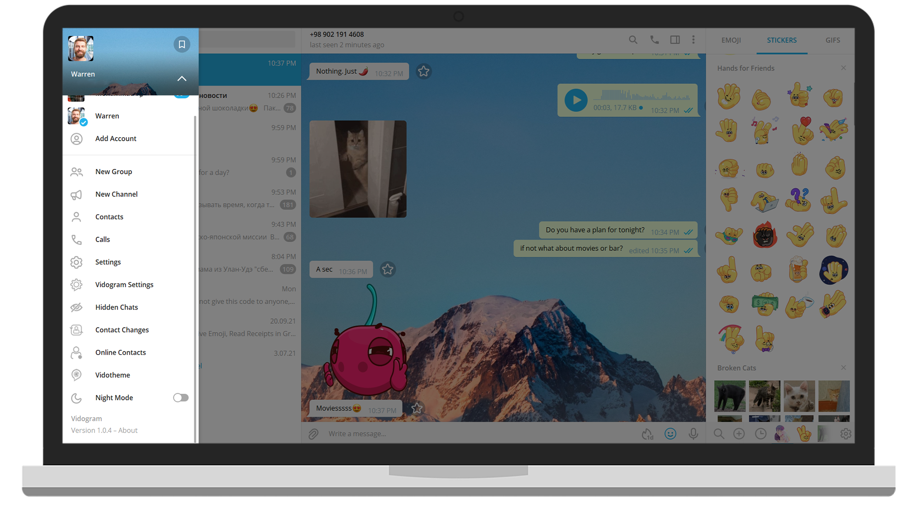The image size is (917, 516).
Task: Record a voice message with microphone
Action: coord(693,434)
